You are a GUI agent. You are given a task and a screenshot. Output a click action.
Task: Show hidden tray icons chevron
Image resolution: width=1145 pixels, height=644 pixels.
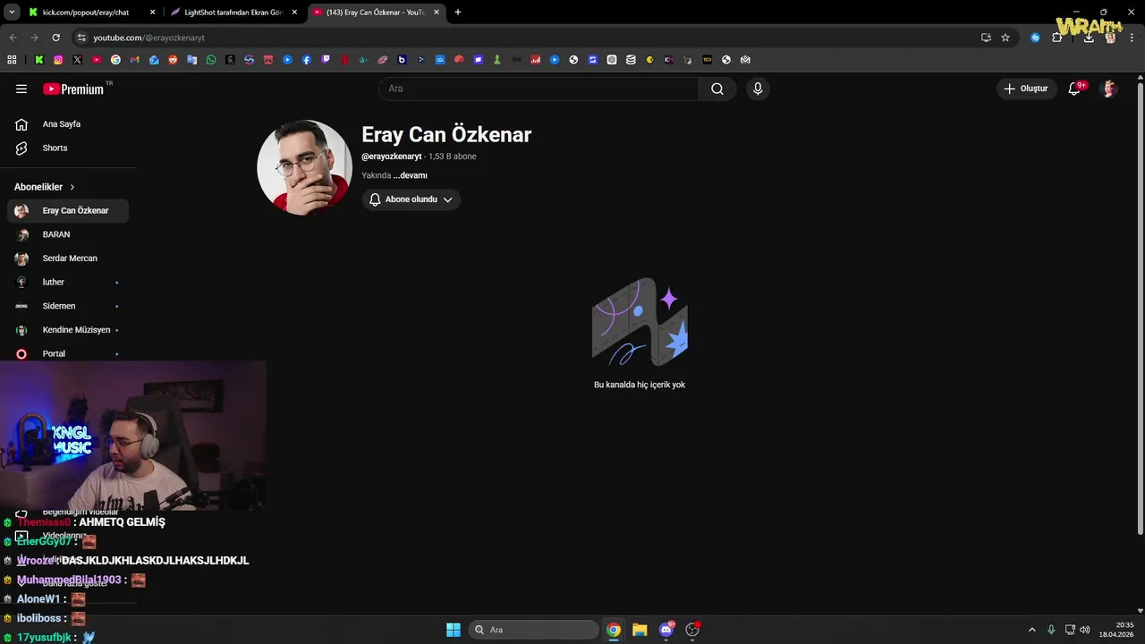click(x=1032, y=630)
